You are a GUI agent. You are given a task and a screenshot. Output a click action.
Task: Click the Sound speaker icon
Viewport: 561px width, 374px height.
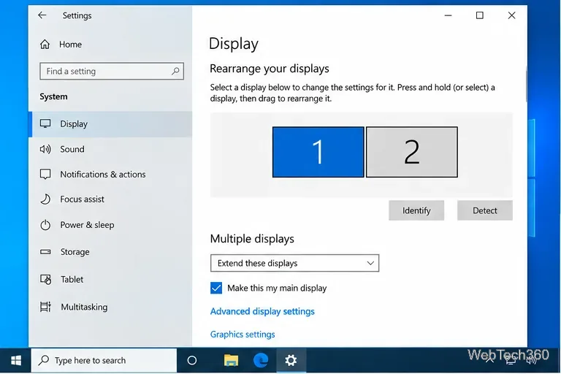pos(45,149)
